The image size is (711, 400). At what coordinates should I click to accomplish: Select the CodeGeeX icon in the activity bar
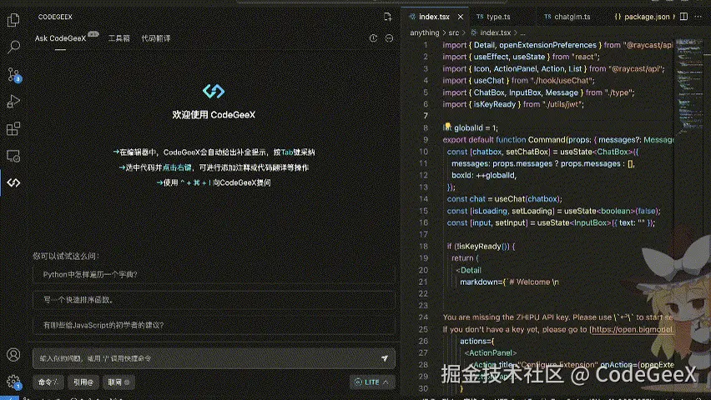tap(13, 182)
